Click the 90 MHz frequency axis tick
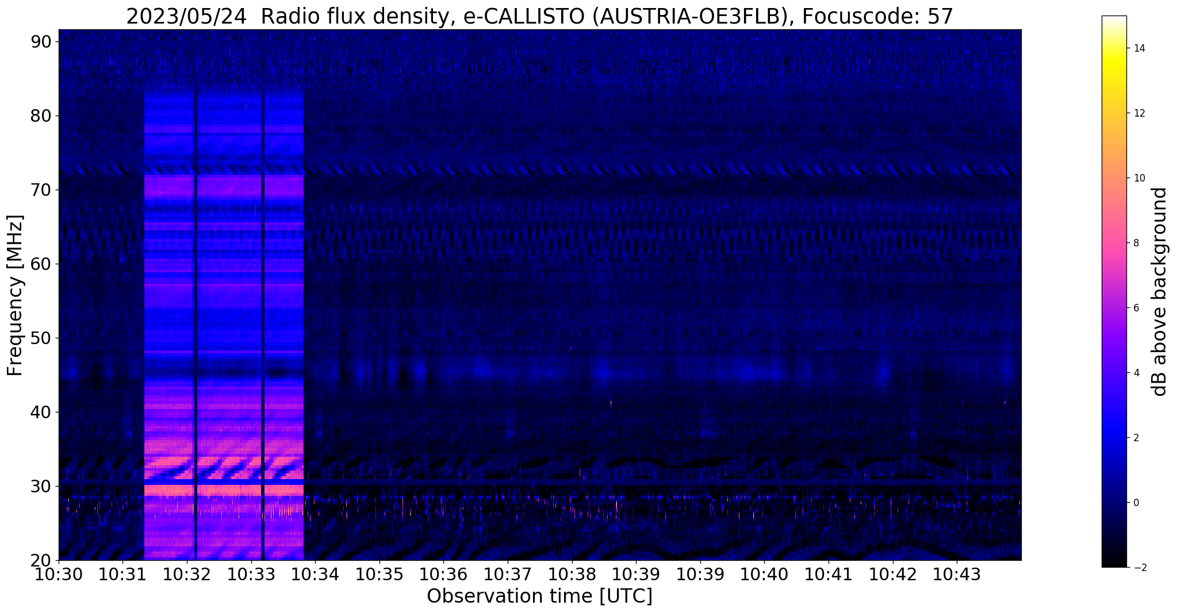The width and height of the screenshot is (1177, 613). point(41,41)
